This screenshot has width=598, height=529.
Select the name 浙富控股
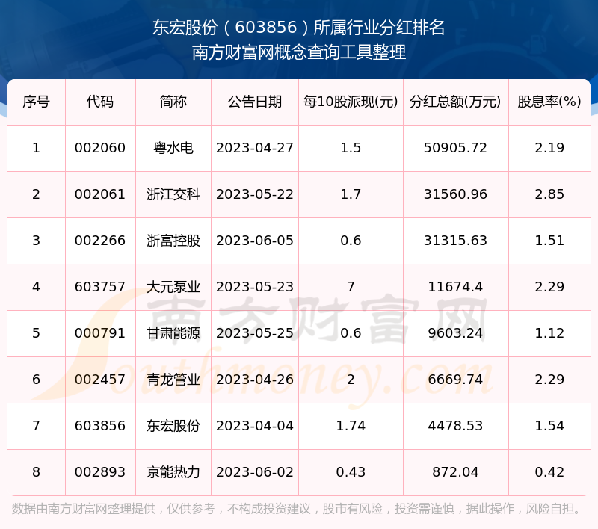coord(173,241)
